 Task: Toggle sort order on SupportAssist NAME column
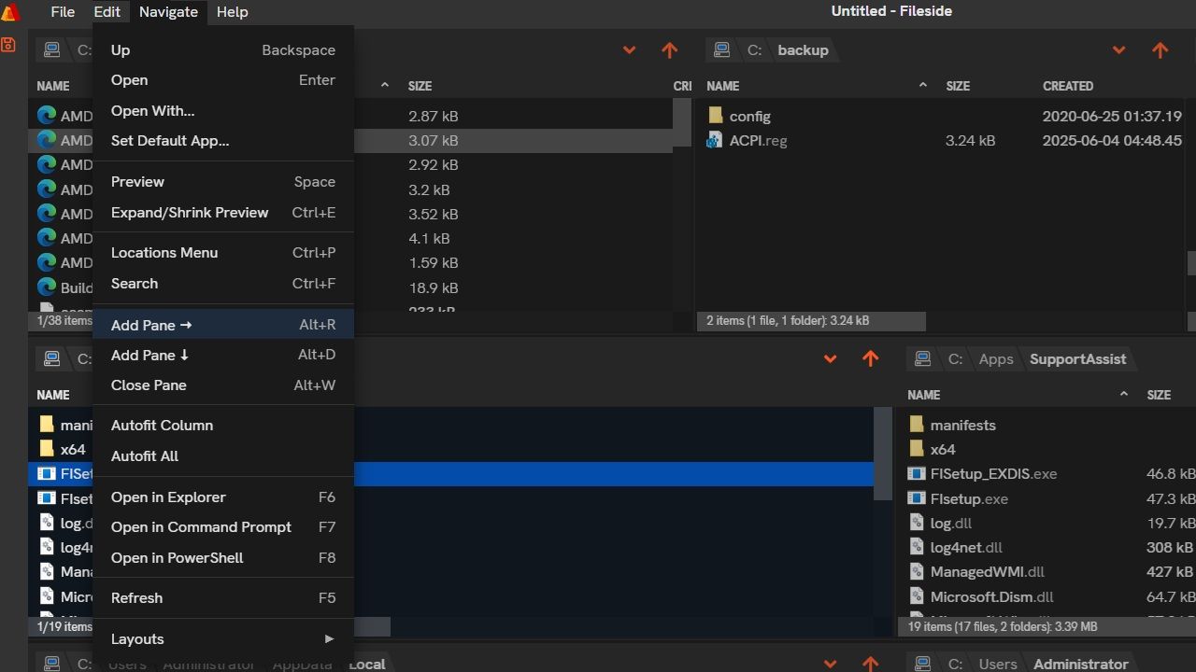pyautogui.click(x=923, y=395)
